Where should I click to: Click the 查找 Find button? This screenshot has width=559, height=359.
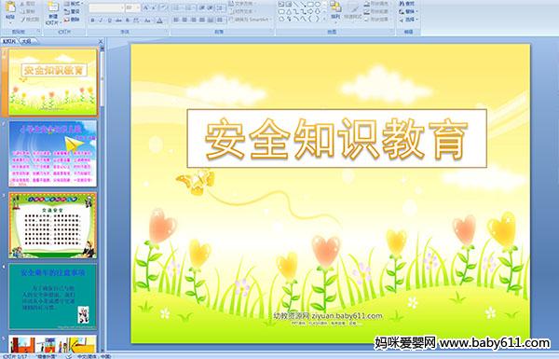coord(407,4)
